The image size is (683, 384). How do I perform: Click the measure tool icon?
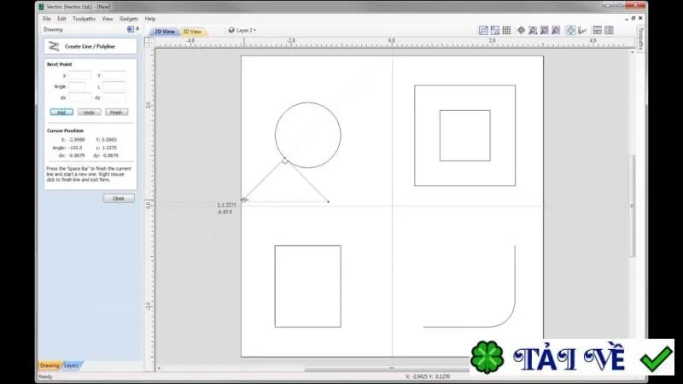[582, 30]
